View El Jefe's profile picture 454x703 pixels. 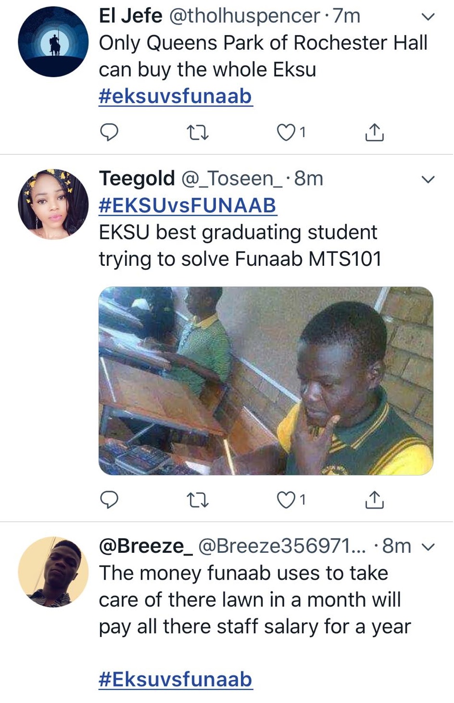point(53,42)
